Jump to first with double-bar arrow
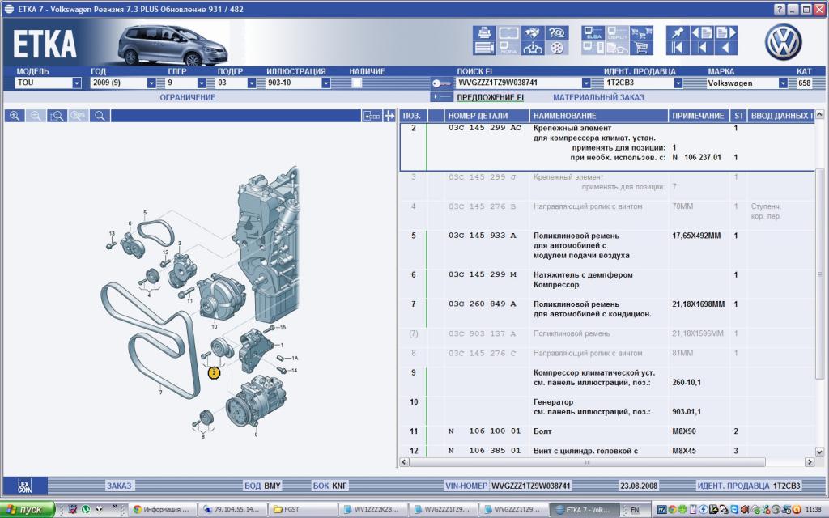829x518 pixels. coord(678,48)
